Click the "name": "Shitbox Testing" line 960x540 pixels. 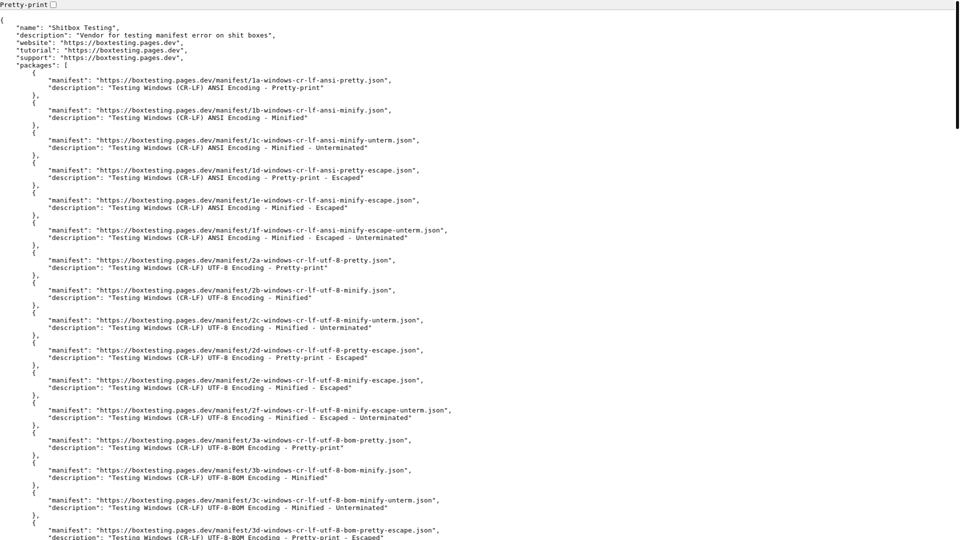tap(68, 28)
